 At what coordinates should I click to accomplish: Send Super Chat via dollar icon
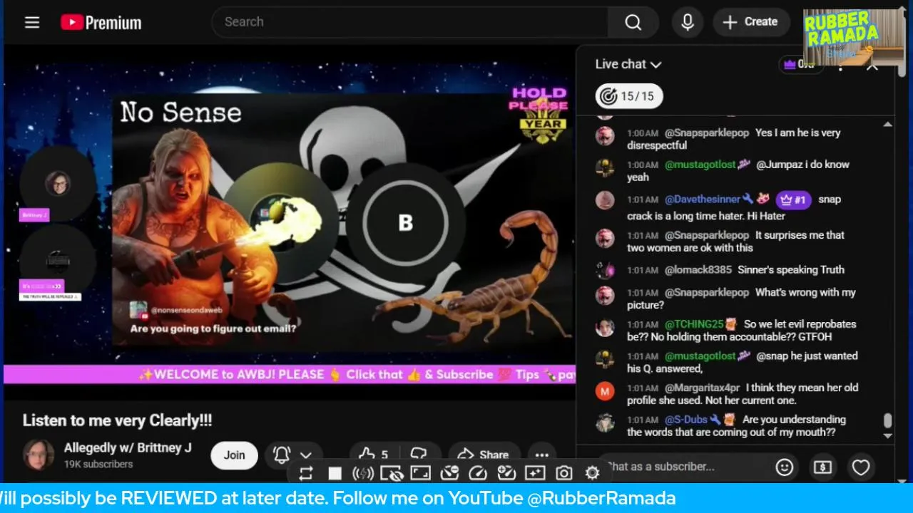click(822, 467)
